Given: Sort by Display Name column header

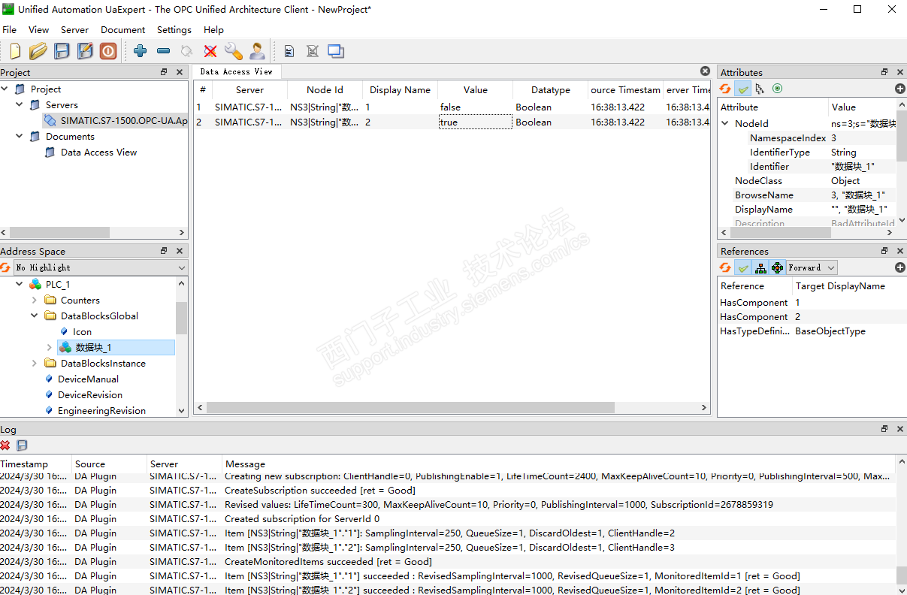Looking at the screenshot, I should click(x=400, y=90).
